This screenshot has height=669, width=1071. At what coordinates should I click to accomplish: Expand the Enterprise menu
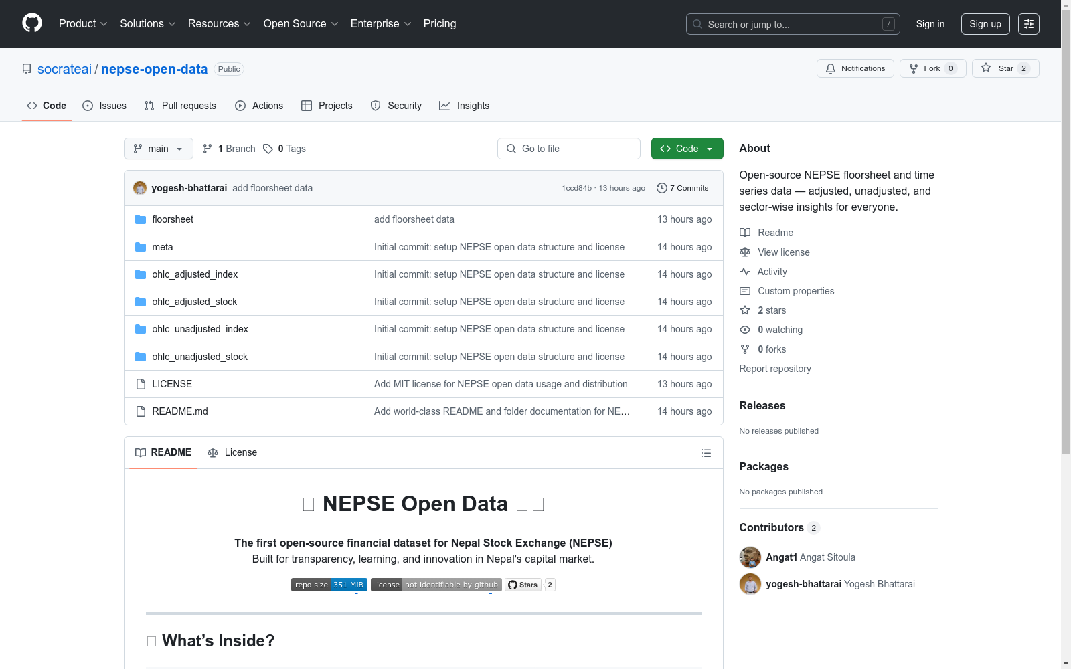pos(381,24)
